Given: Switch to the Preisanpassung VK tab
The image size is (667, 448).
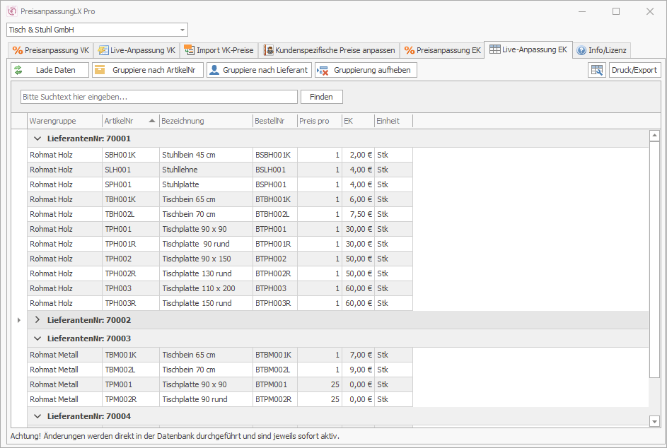Looking at the screenshot, I should pyautogui.click(x=51, y=50).
